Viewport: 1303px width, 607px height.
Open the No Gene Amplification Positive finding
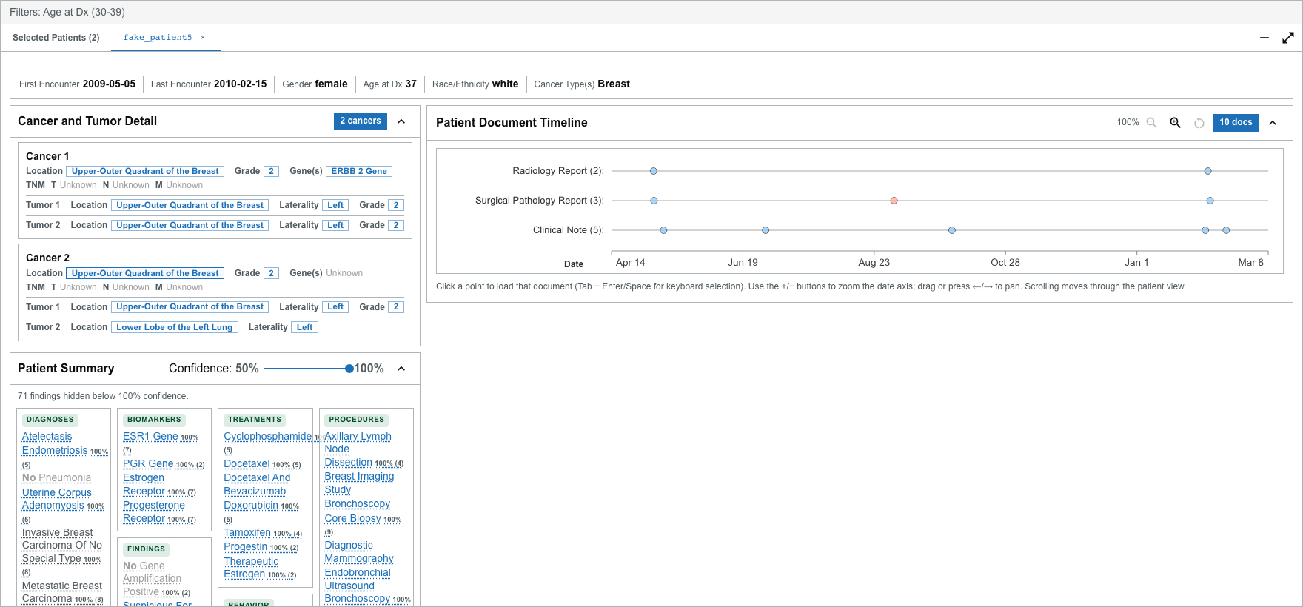(x=152, y=579)
